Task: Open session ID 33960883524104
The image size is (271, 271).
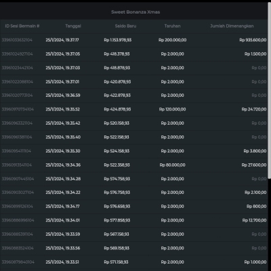Action: pos(18,248)
